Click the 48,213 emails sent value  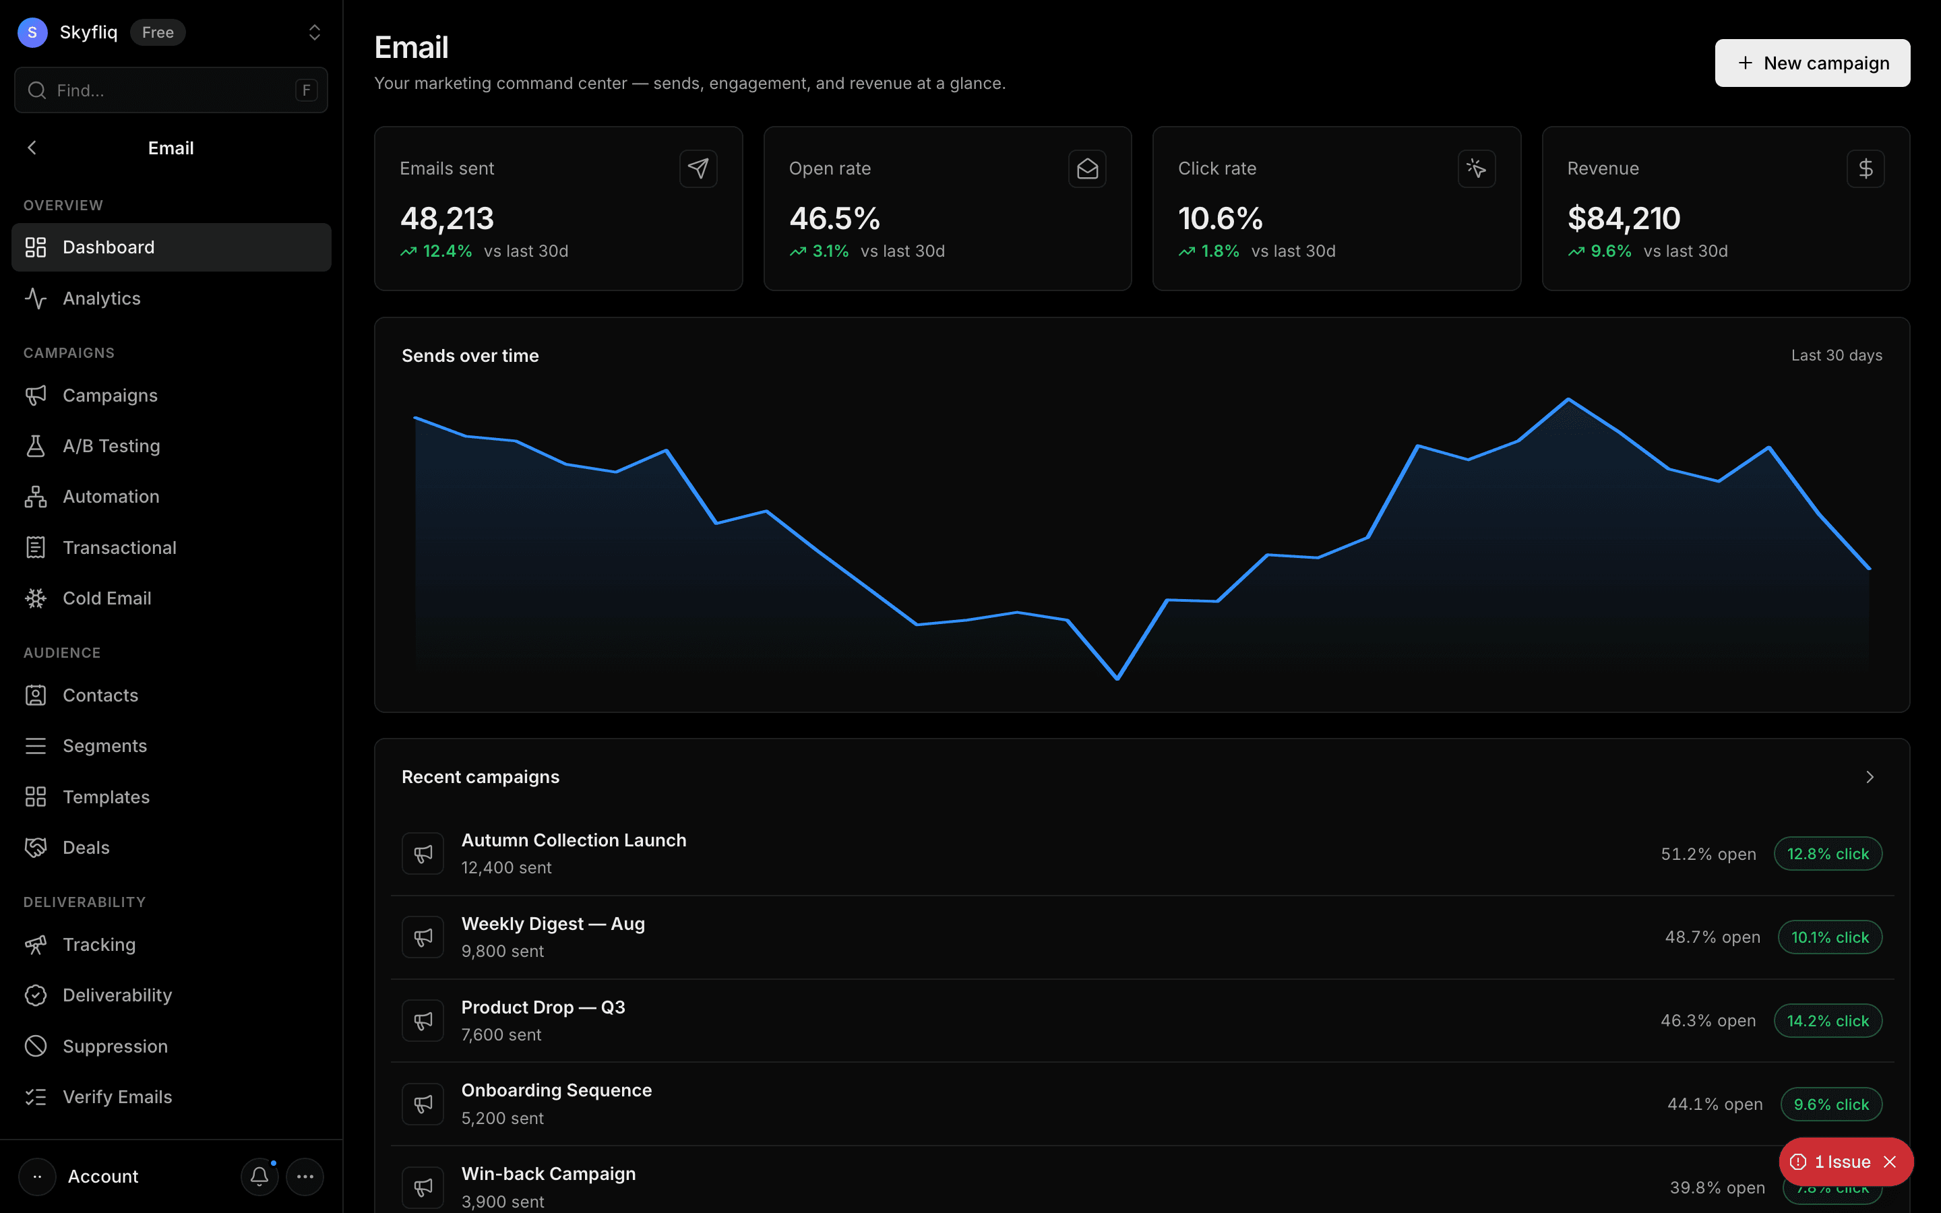pos(447,218)
